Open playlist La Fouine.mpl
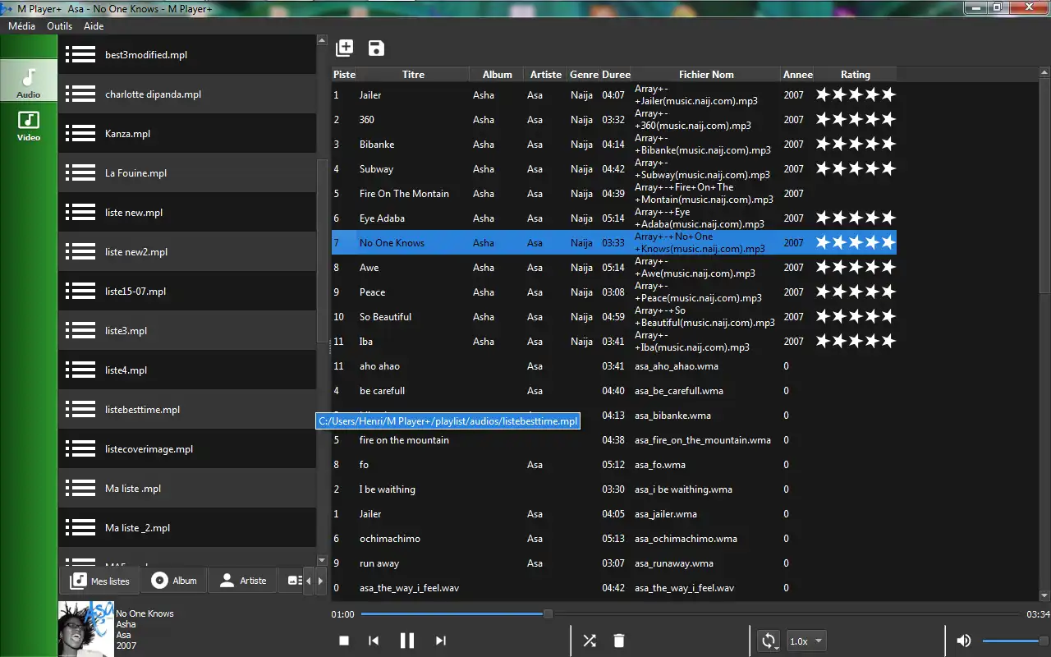 click(x=187, y=173)
